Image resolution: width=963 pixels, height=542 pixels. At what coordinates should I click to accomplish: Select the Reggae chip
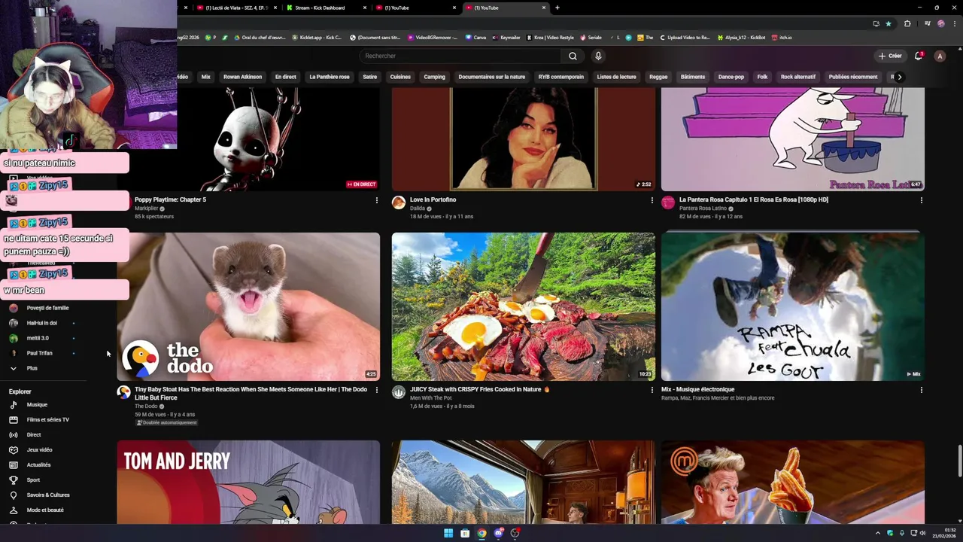(658, 77)
